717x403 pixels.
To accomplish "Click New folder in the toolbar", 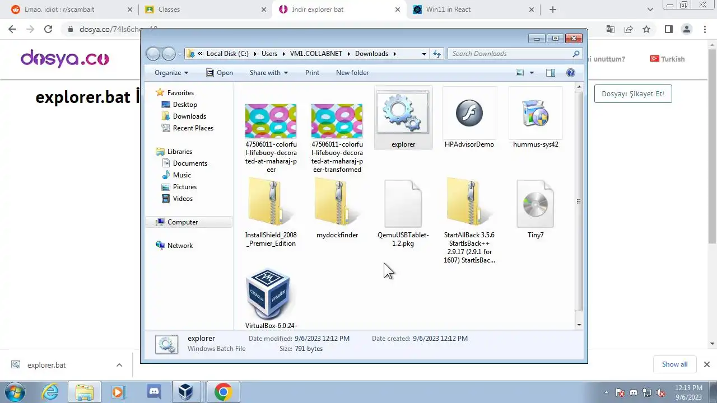I will click(x=352, y=73).
